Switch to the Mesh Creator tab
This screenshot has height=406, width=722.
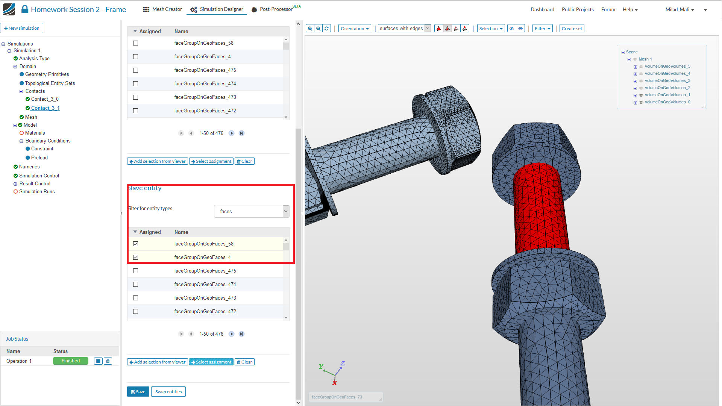[162, 9]
